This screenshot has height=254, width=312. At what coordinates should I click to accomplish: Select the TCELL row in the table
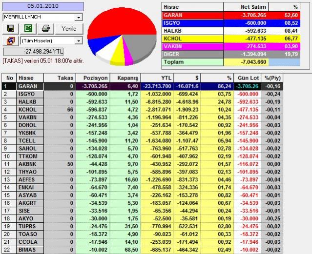point(30,140)
